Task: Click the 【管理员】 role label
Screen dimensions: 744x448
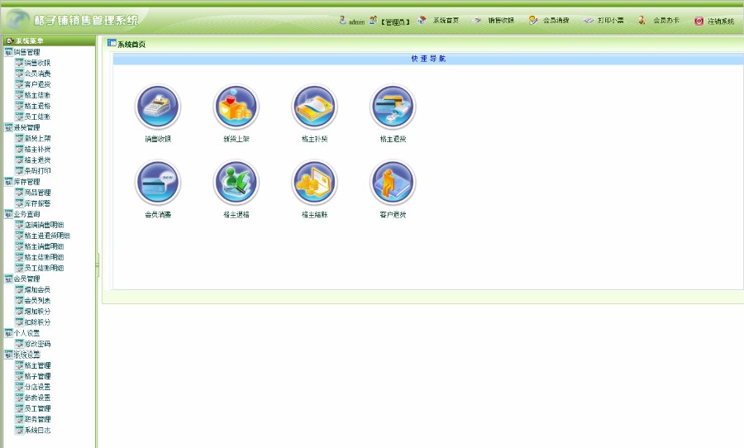Action: coord(395,21)
